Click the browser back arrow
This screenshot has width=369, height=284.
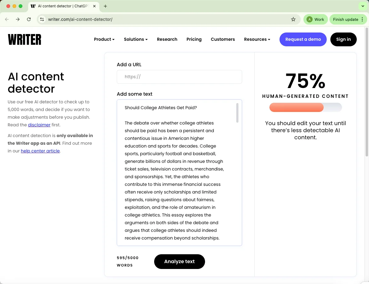pyautogui.click(x=7, y=19)
